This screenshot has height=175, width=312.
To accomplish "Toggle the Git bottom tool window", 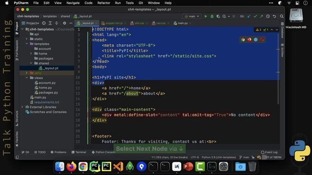I will click(x=25, y=152).
